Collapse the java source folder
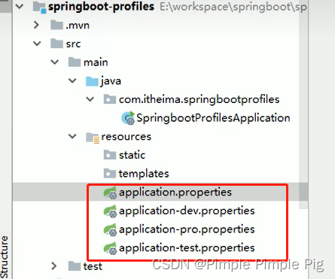This screenshot has width=335, height=279. 72,80
